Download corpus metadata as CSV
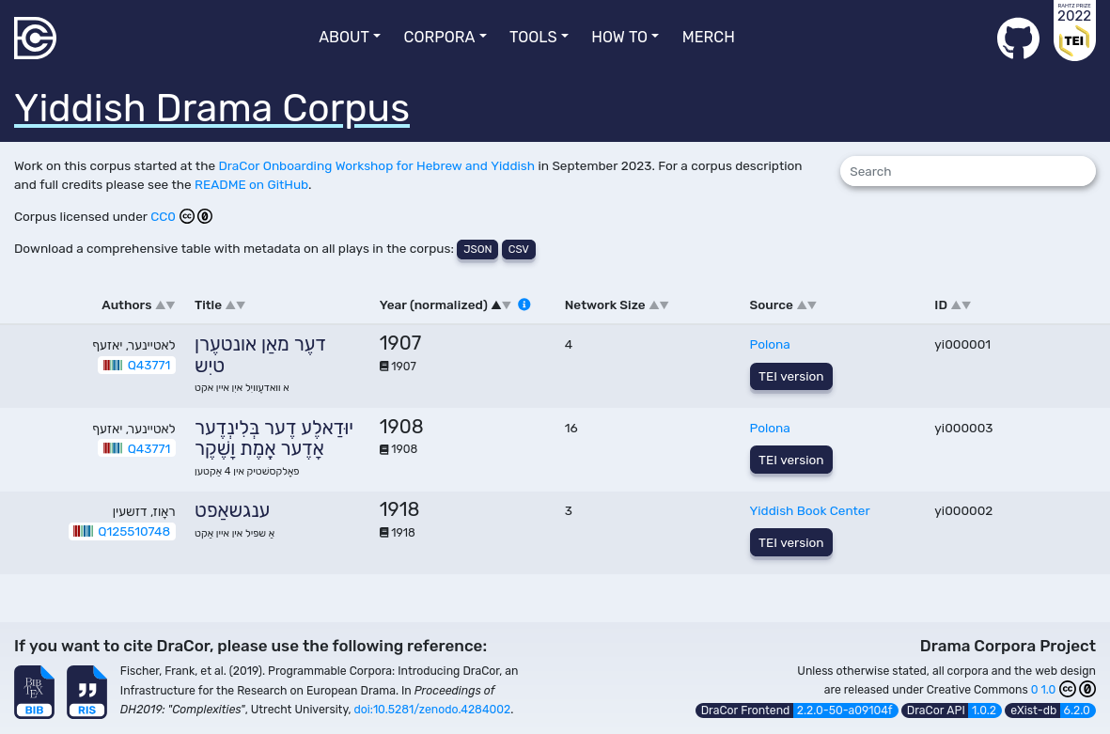 (x=518, y=249)
